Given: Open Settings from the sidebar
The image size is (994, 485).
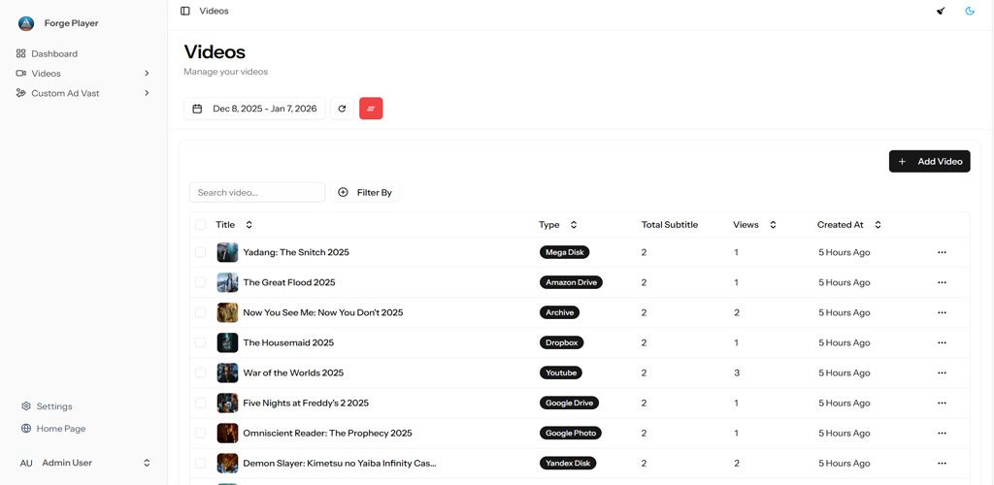Looking at the screenshot, I should click(x=54, y=406).
